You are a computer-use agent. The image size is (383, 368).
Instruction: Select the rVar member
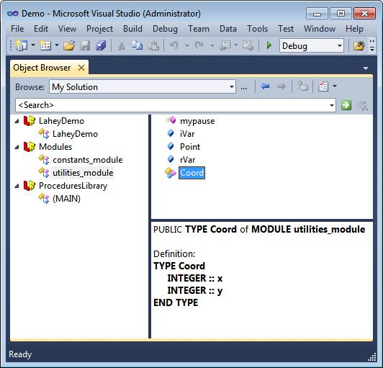pyautogui.click(x=187, y=160)
